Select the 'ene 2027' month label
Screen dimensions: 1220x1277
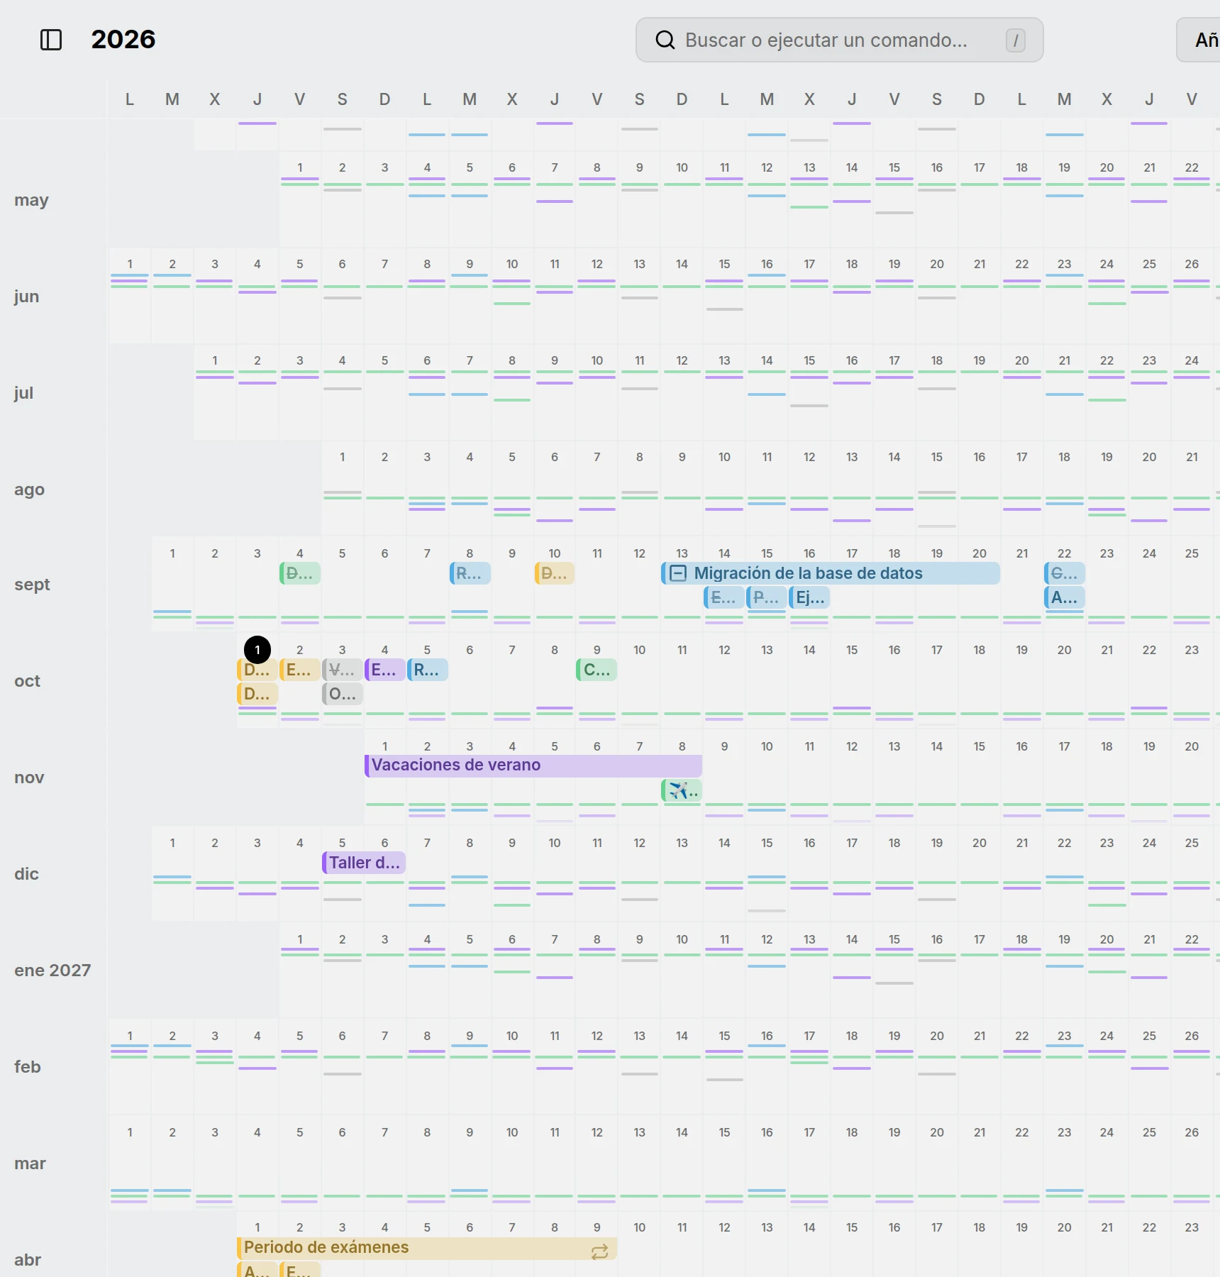click(52, 971)
